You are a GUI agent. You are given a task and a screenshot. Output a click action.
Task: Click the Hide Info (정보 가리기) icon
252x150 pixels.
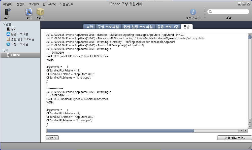(193, 12)
